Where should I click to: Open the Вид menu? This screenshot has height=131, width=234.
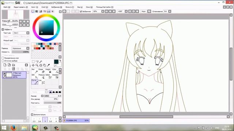pyautogui.click(x=80, y=7)
